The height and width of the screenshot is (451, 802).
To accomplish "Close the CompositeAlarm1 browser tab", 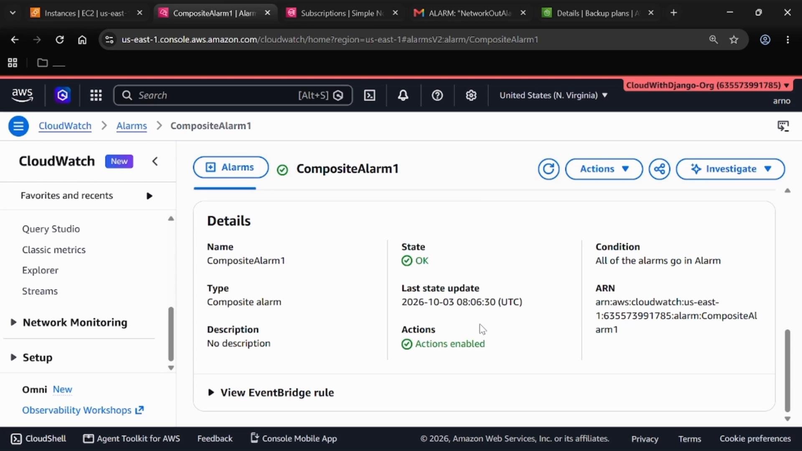I will (268, 13).
